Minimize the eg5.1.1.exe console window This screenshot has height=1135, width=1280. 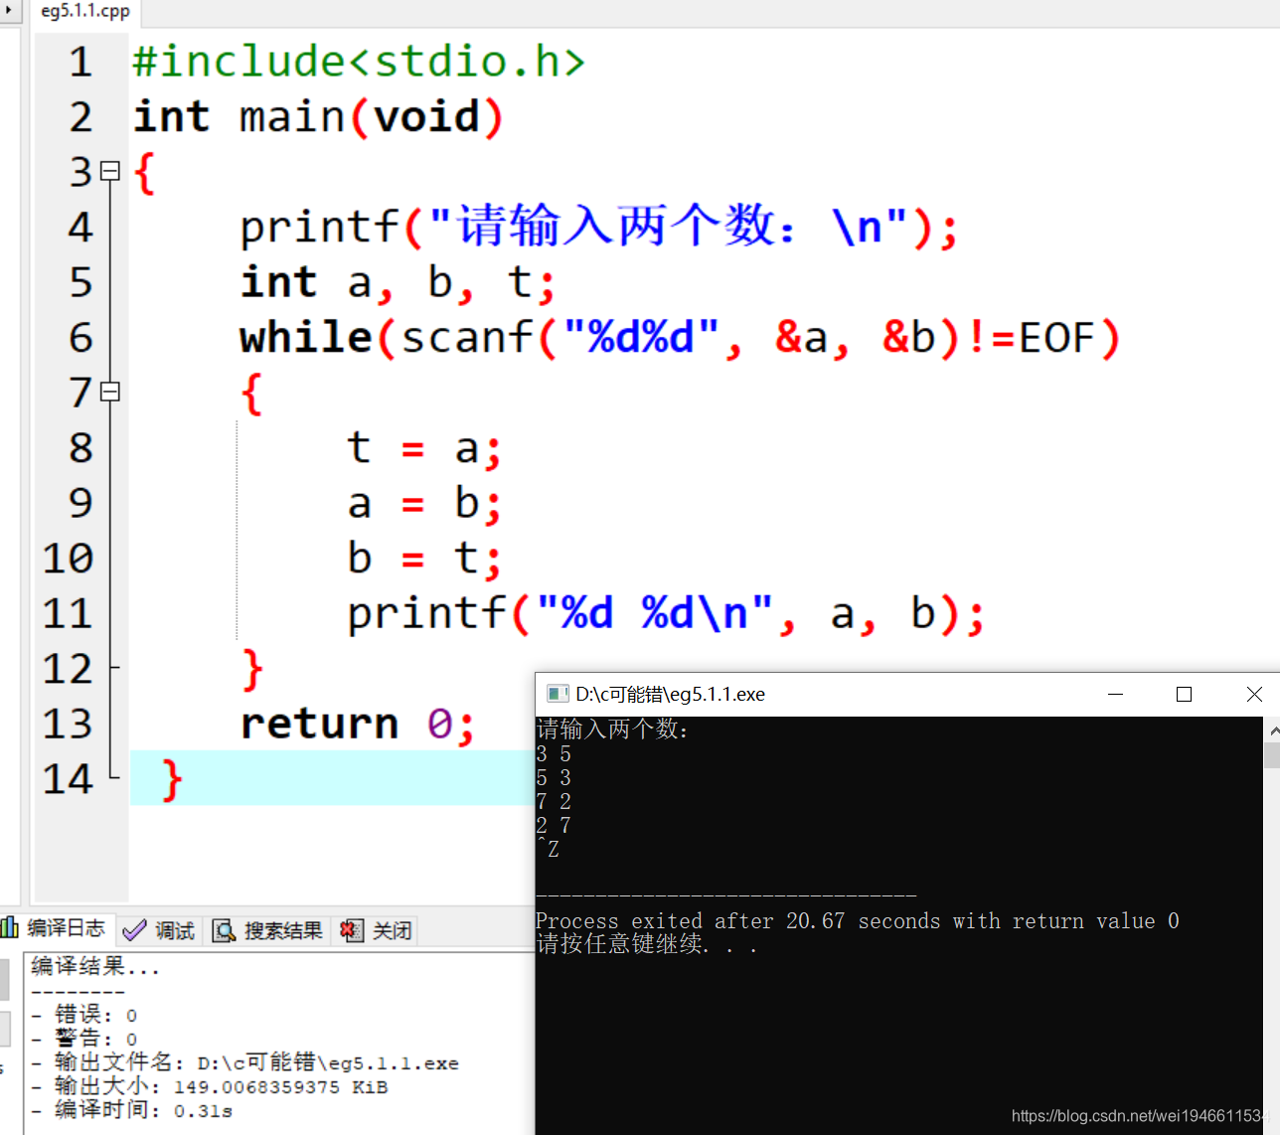(x=1115, y=694)
